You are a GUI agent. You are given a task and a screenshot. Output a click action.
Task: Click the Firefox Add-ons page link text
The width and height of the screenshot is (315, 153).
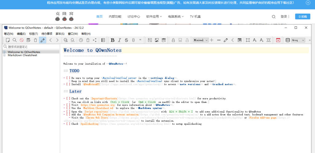tap(262, 118)
